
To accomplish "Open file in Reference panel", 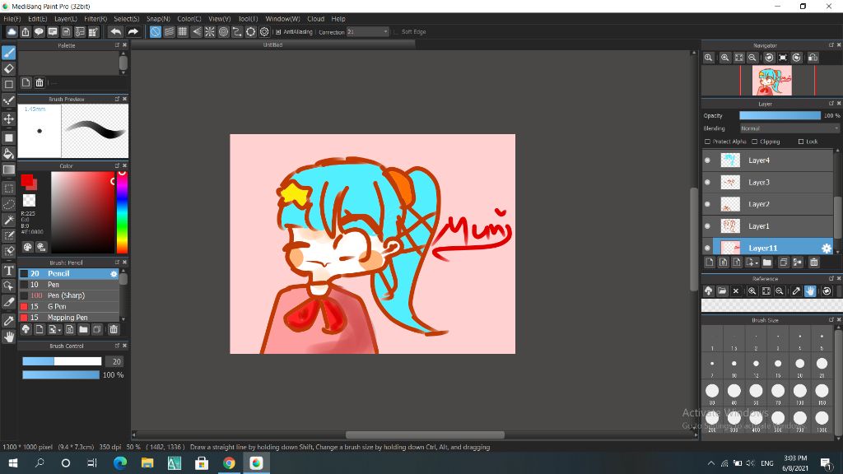I will pyautogui.click(x=722, y=290).
